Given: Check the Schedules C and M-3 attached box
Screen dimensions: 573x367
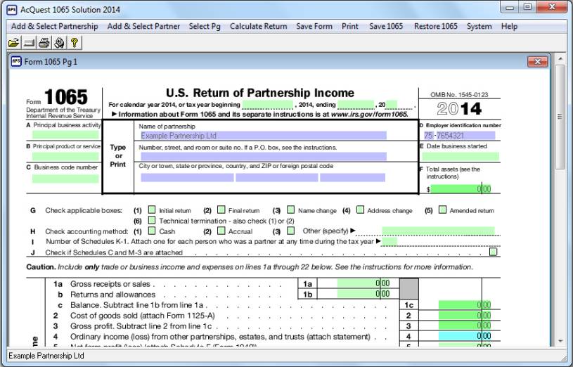Looking at the screenshot, I should [493, 252].
